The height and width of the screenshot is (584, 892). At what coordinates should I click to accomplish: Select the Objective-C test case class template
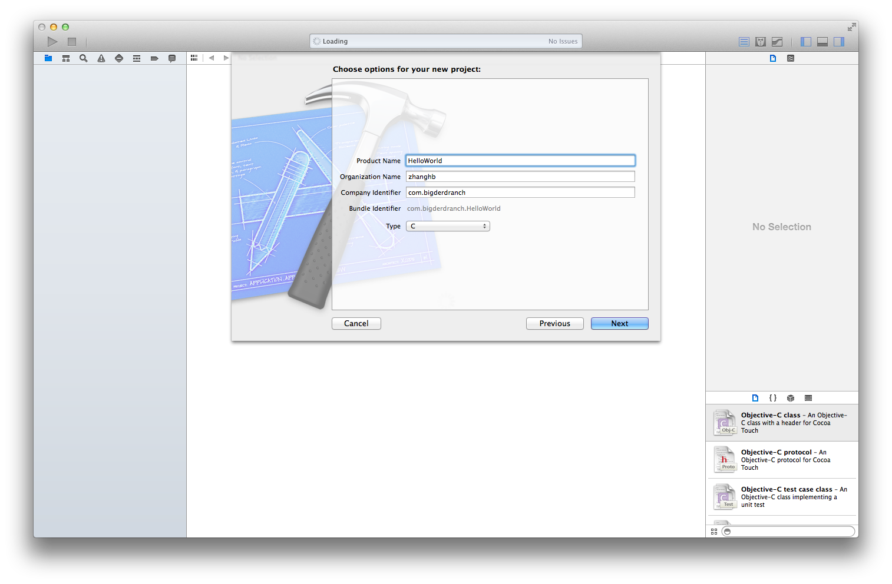pyautogui.click(x=782, y=497)
